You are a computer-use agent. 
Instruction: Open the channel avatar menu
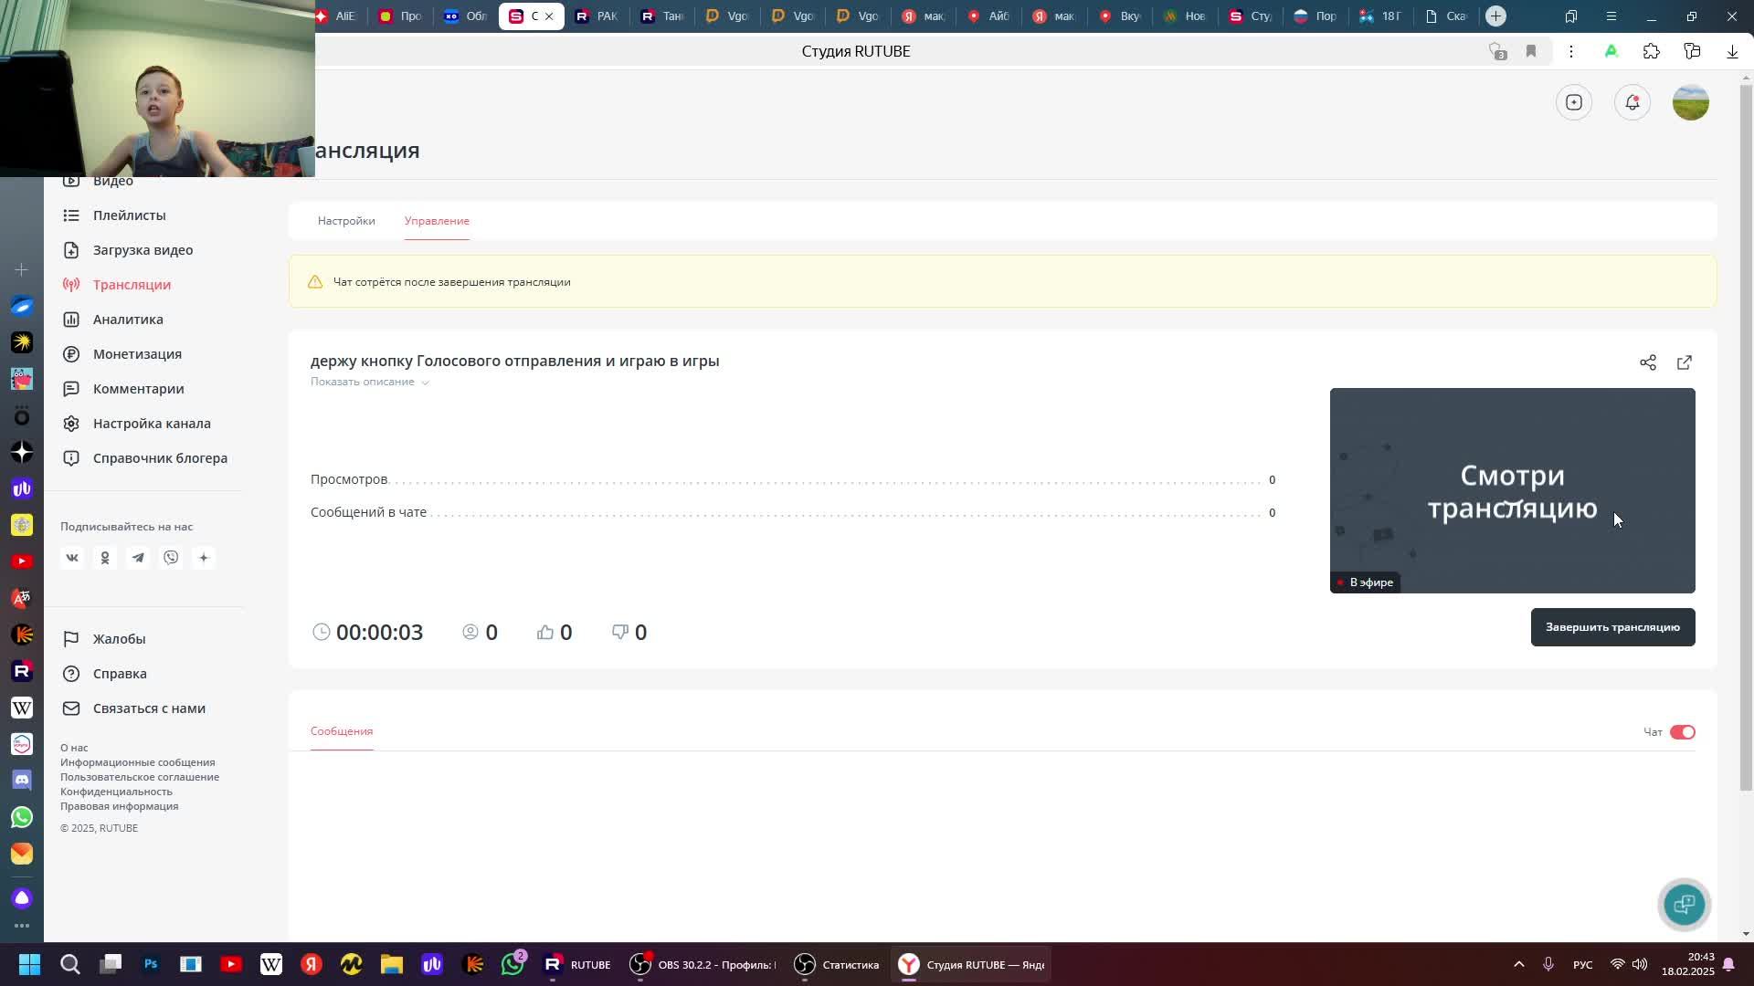(x=1691, y=102)
